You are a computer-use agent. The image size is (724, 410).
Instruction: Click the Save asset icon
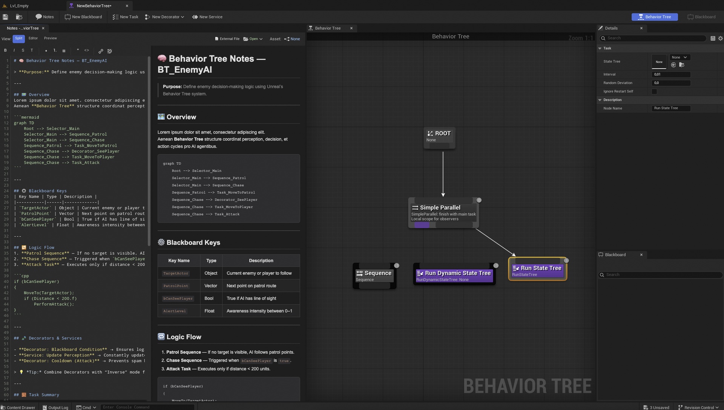click(x=5, y=17)
